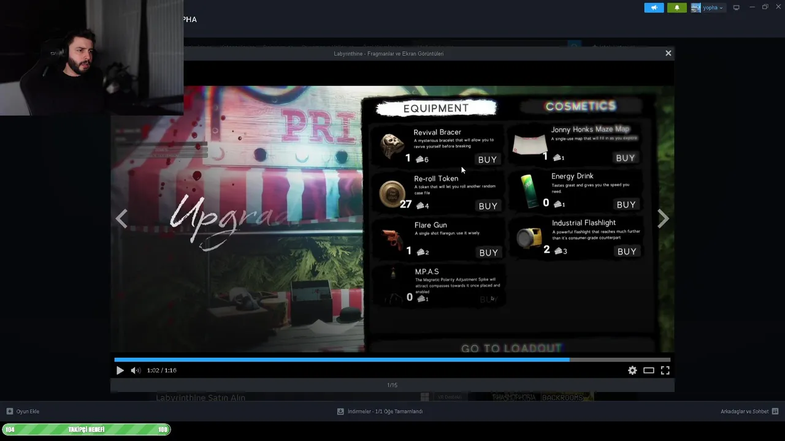Seek on the blue video progress bar
785x441 pixels.
(392, 360)
